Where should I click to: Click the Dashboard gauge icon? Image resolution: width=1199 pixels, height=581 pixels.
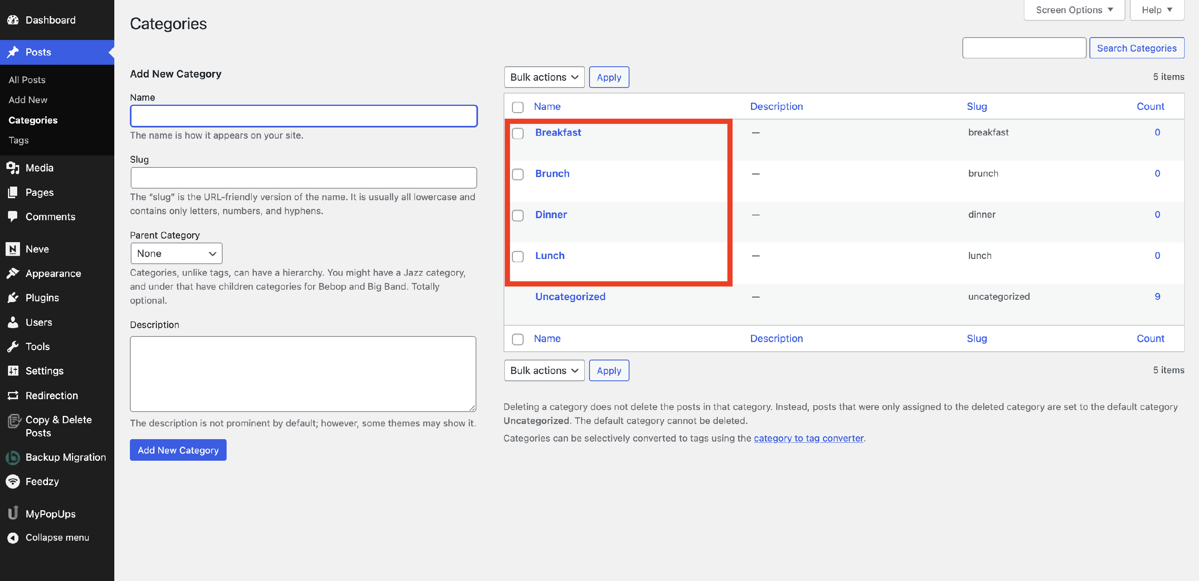pos(13,20)
